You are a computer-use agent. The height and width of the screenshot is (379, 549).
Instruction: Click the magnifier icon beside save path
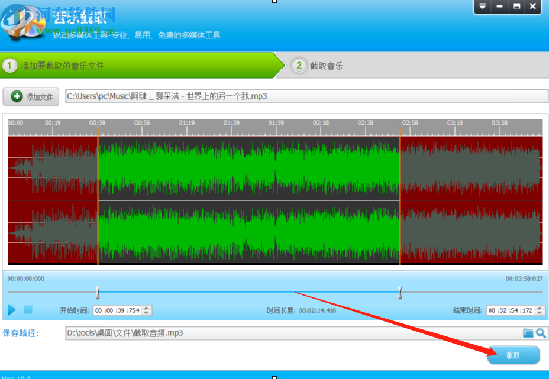(x=540, y=333)
